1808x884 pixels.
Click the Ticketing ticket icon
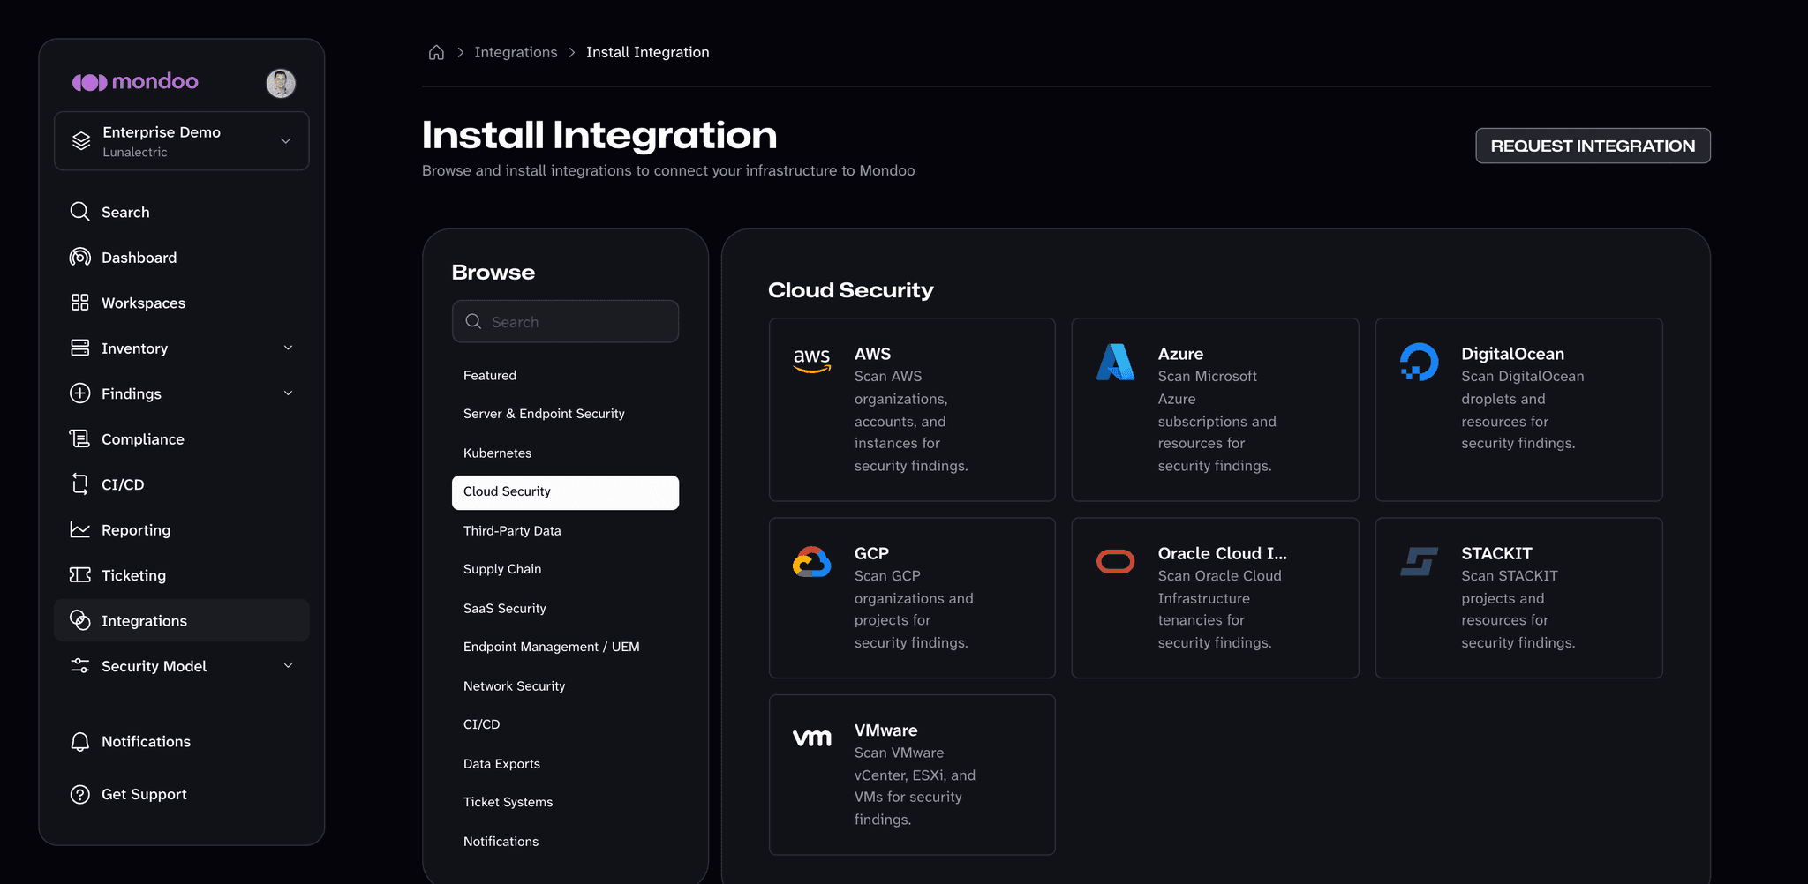tap(79, 575)
